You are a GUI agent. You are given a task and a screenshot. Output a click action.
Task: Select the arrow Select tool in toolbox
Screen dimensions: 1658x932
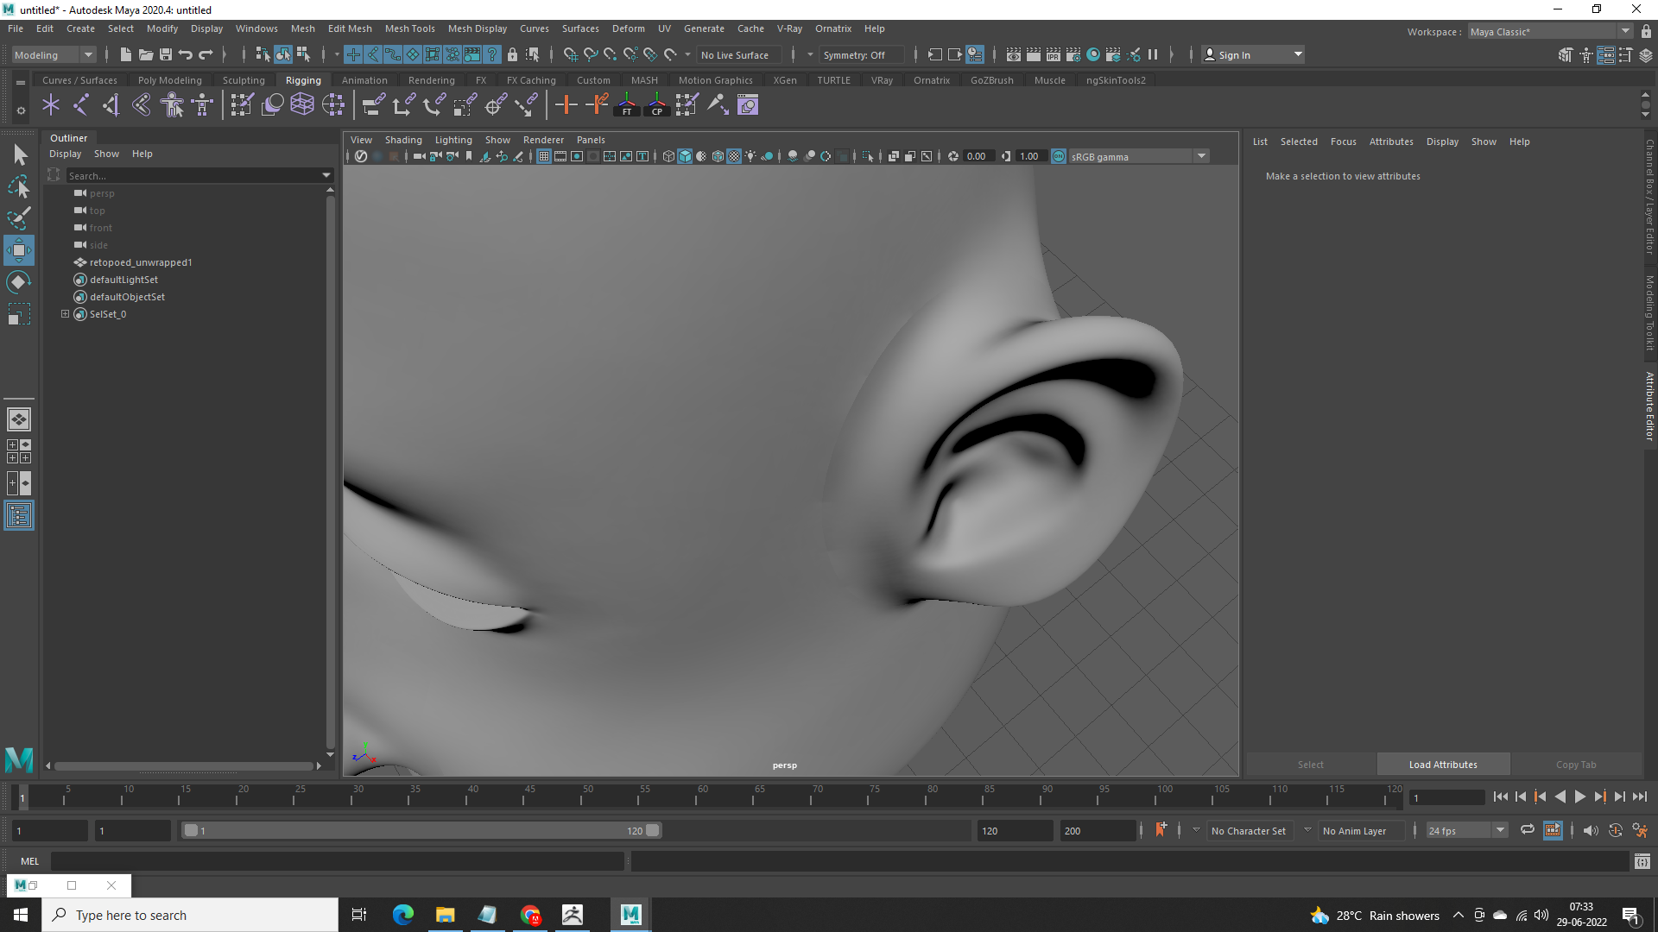coord(19,155)
